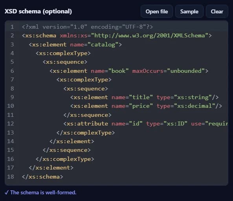Click the first xs:sequence tag on line 5
Image resolution: width=233 pixels, height=201 pixels.
[x=65, y=62]
